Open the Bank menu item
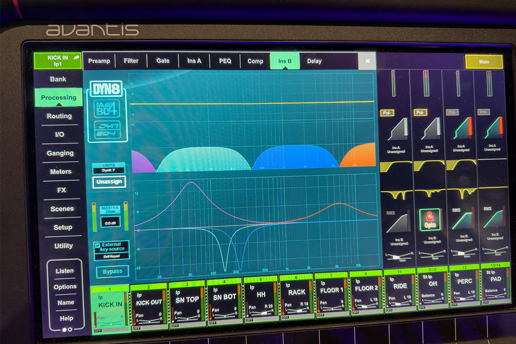The height and width of the screenshot is (344, 516). (58, 79)
